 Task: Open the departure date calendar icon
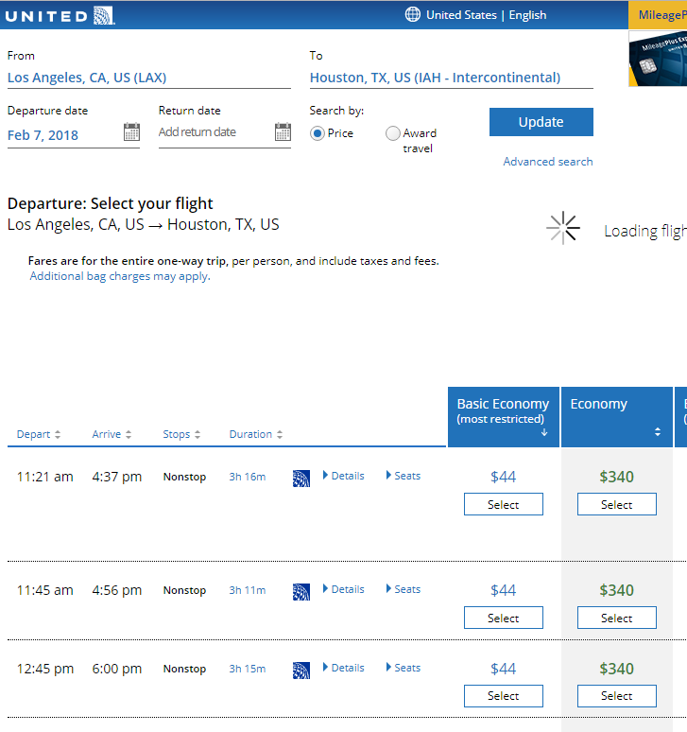pyautogui.click(x=131, y=131)
